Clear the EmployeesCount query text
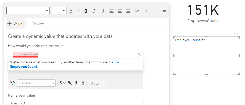Screen dimensions: 245x105 [x=139, y=54]
